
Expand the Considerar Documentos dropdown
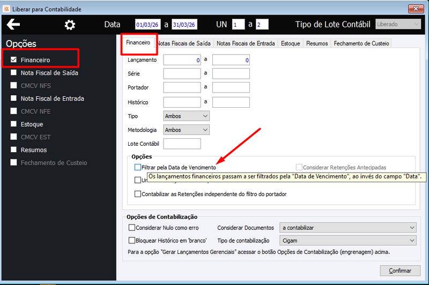(x=347, y=228)
